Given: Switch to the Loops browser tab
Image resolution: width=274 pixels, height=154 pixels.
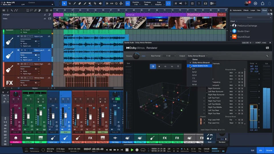Looking at the screenshot, I should tap(252, 10).
